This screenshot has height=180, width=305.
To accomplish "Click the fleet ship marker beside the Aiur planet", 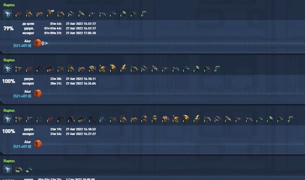I will (x=45, y=43).
